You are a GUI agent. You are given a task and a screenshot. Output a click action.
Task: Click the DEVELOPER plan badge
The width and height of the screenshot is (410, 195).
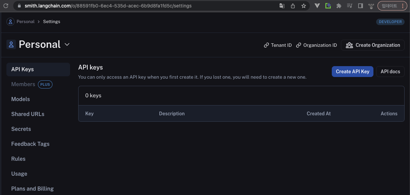pyautogui.click(x=390, y=22)
